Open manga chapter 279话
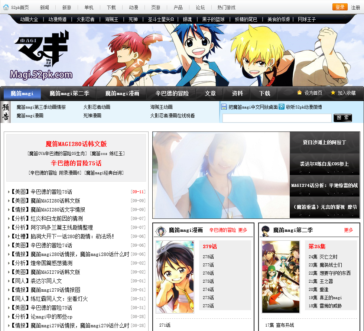 pyautogui.click(x=209, y=247)
